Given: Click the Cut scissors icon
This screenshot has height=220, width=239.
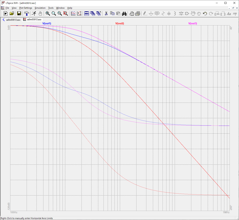Looking at the screenshot, I should click(x=106, y=13).
